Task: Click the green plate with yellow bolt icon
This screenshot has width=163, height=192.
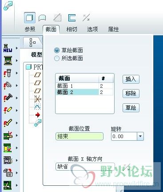Action: pos(8,135)
